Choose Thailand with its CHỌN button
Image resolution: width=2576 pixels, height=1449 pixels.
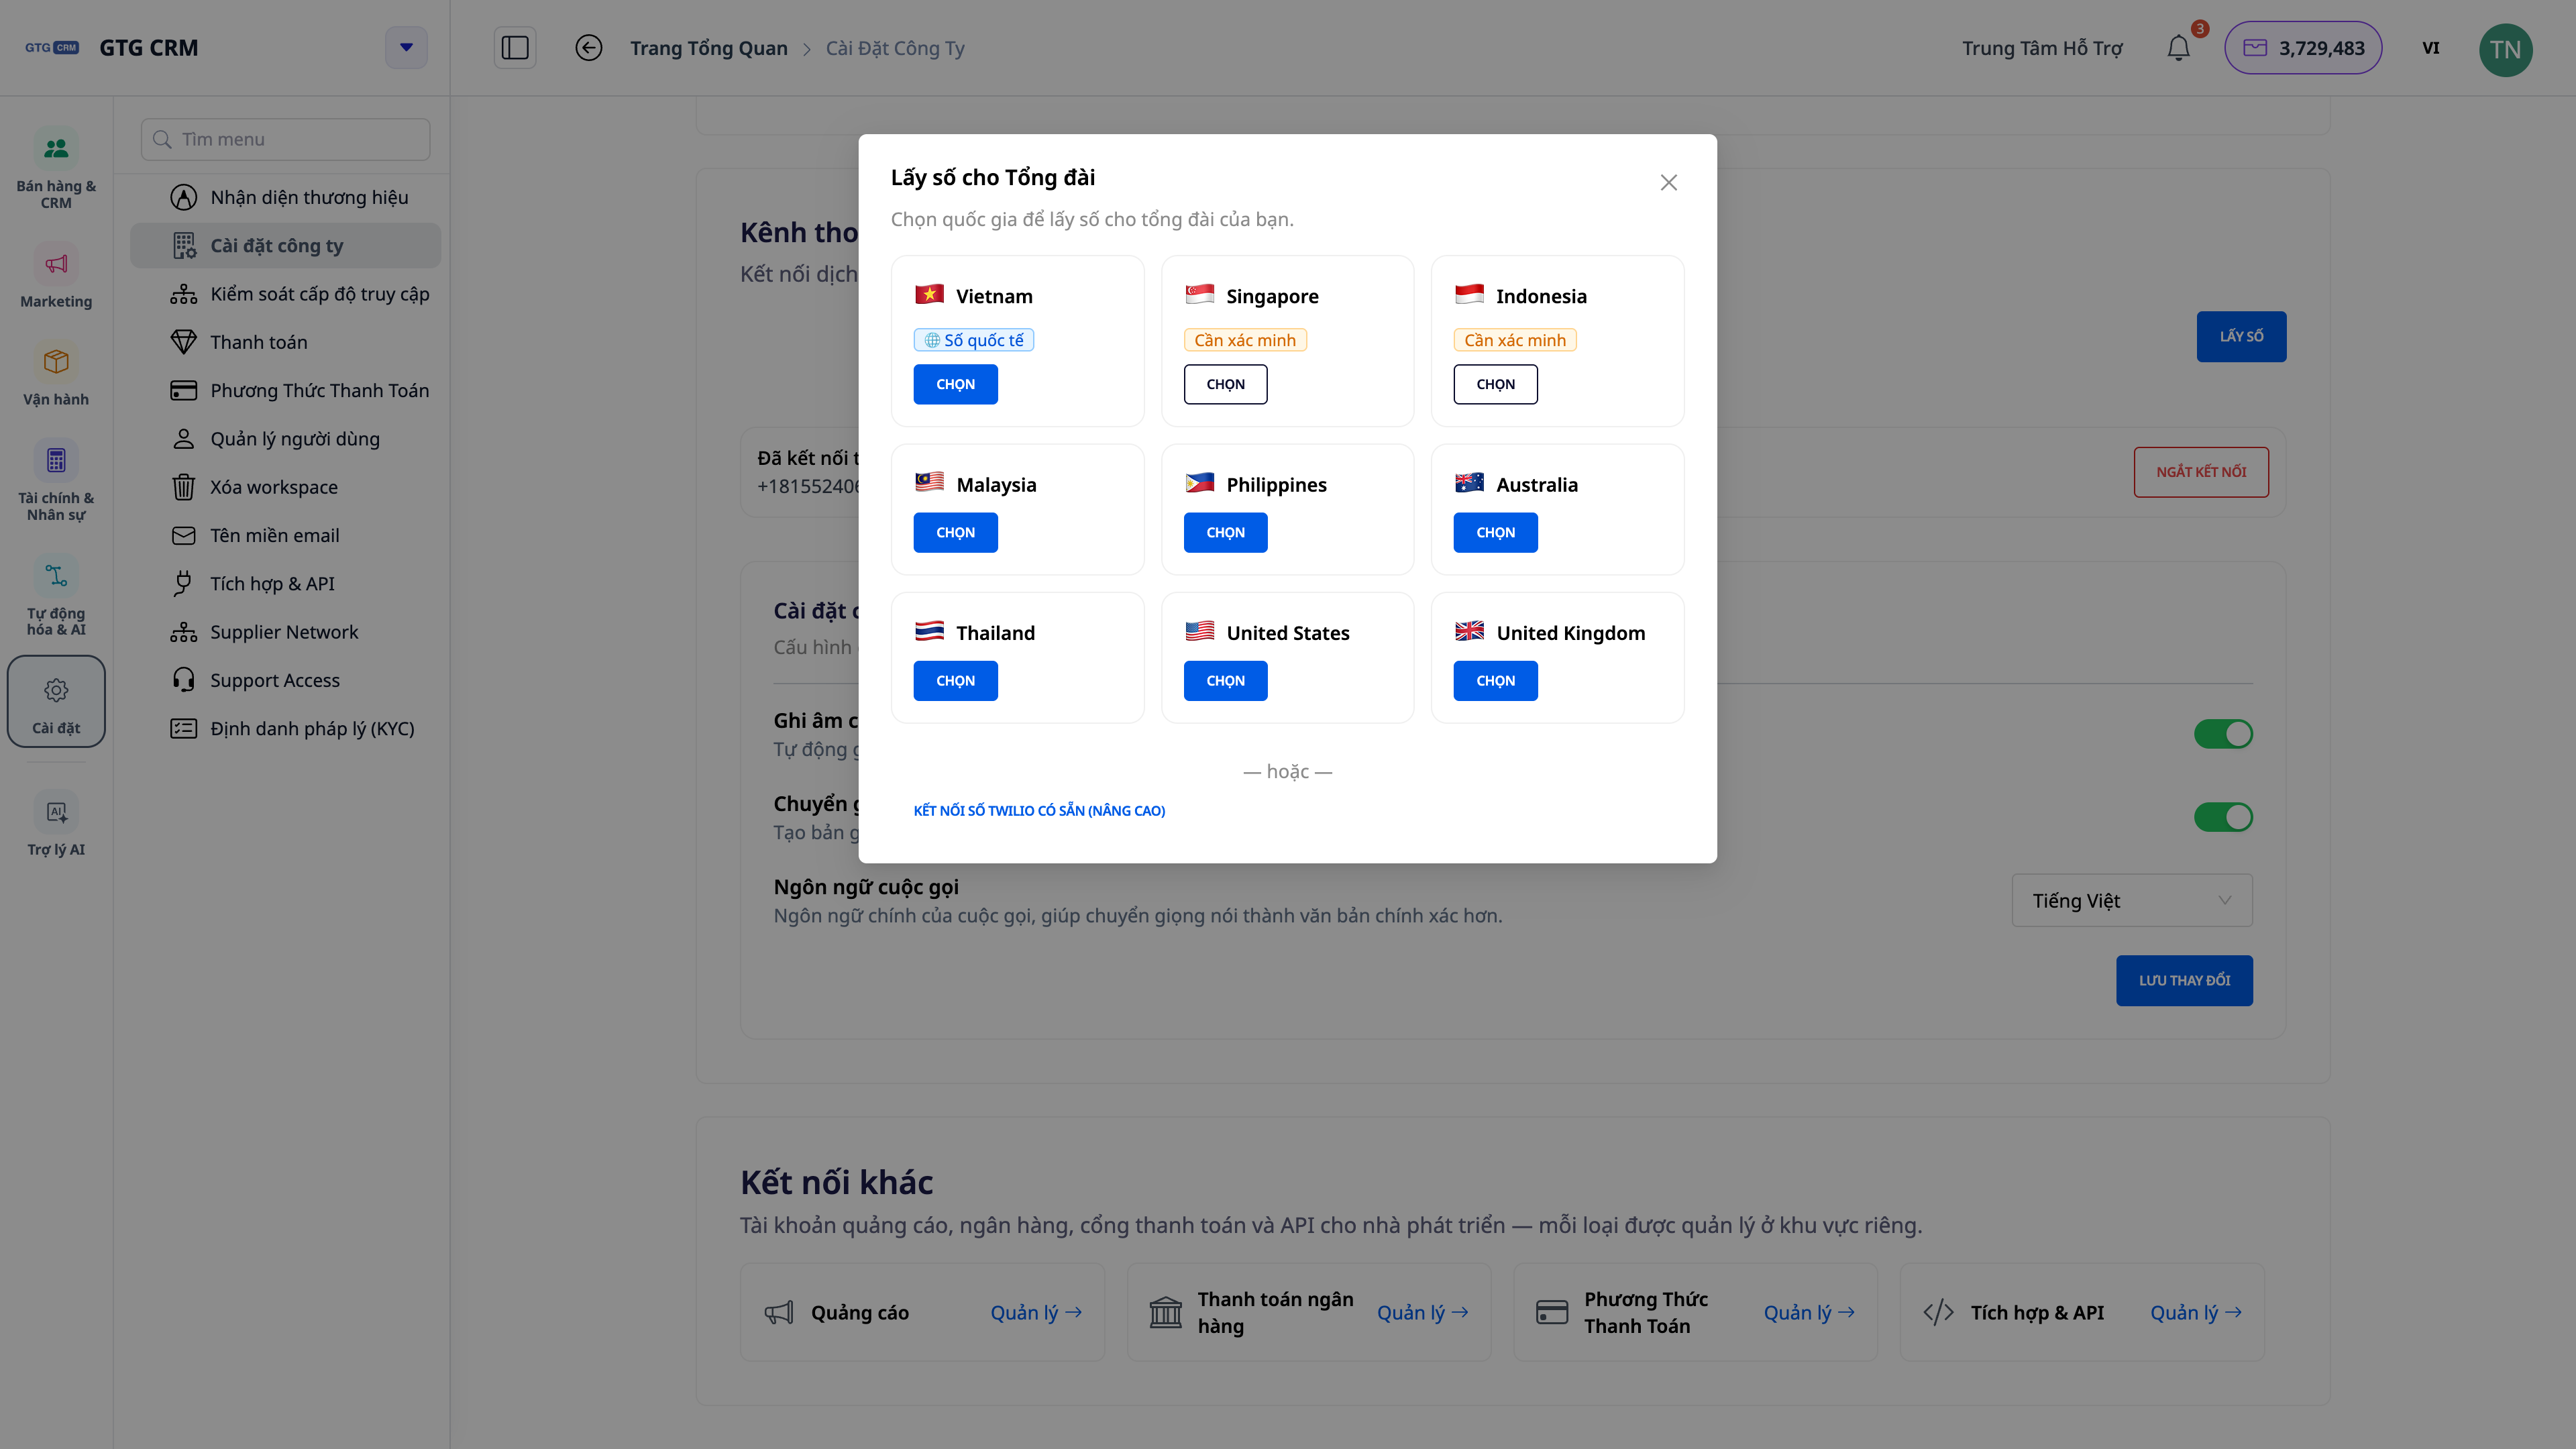point(955,681)
